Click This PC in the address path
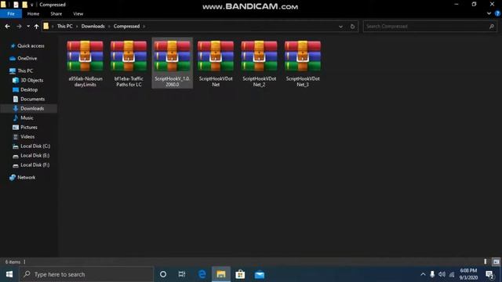Viewport: 502px width, 282px height. pos(64,26)
